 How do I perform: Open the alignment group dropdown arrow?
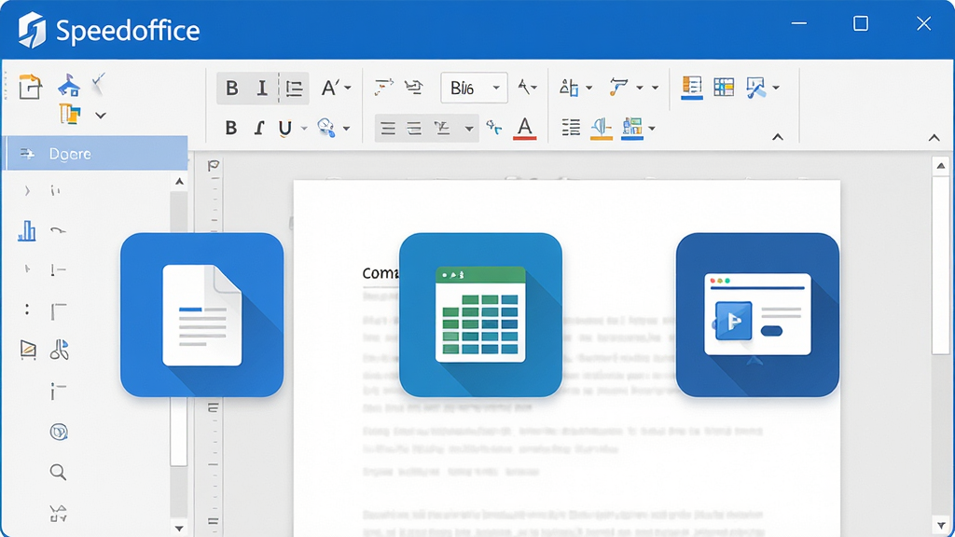(x=468, y=129)
